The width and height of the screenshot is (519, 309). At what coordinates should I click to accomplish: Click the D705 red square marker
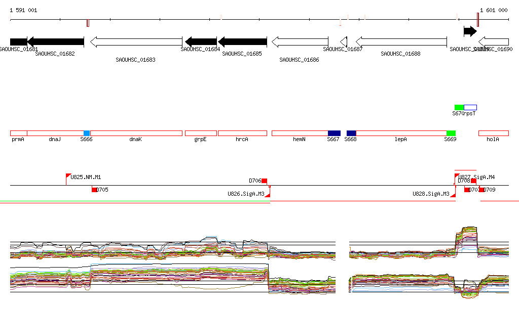tap(94, 190)
